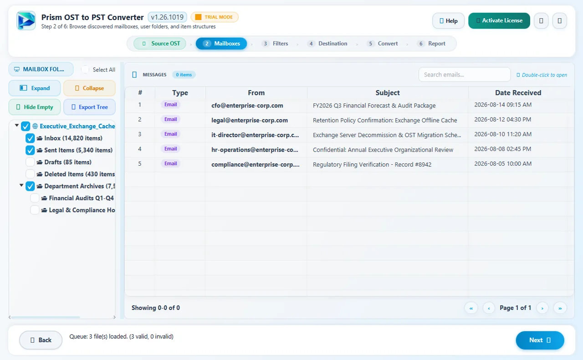This screenshot has height=360, width=583.
Task: Click the Sent Items folder icon
Action: pos(40,150)
